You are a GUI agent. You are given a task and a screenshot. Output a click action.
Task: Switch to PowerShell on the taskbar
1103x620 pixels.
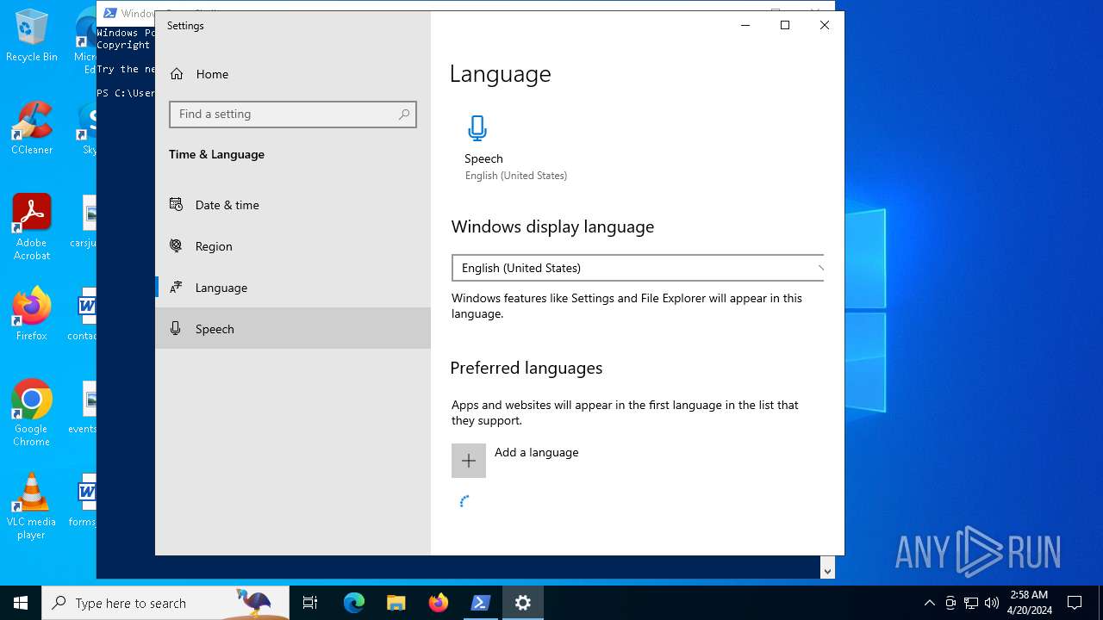[481, 603]
